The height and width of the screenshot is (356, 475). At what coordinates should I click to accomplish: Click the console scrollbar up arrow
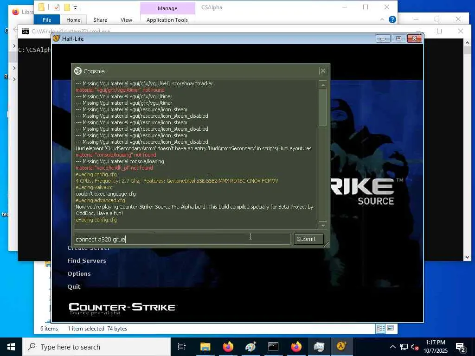(323, 85)
